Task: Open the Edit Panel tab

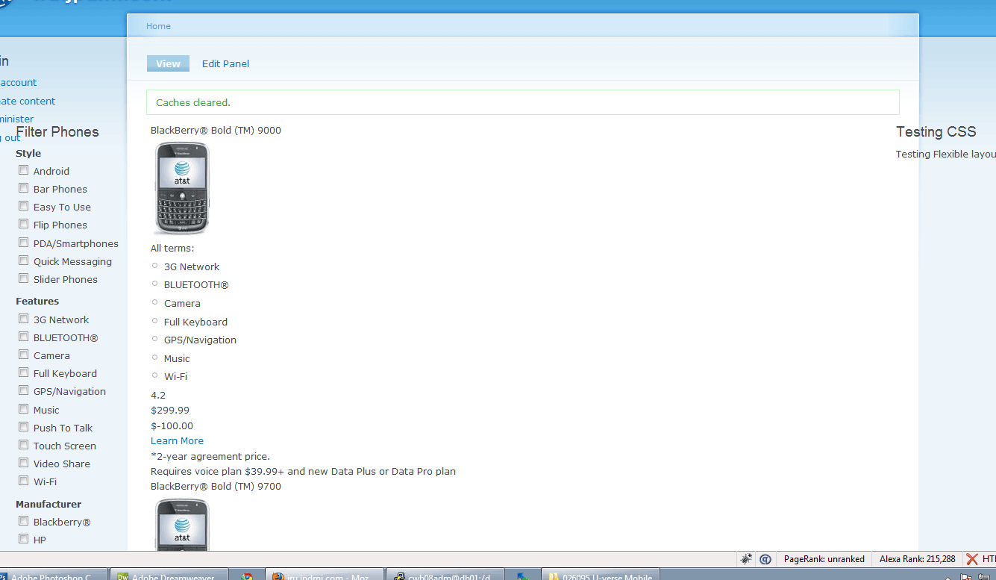Action: click(x=225, y=63)
